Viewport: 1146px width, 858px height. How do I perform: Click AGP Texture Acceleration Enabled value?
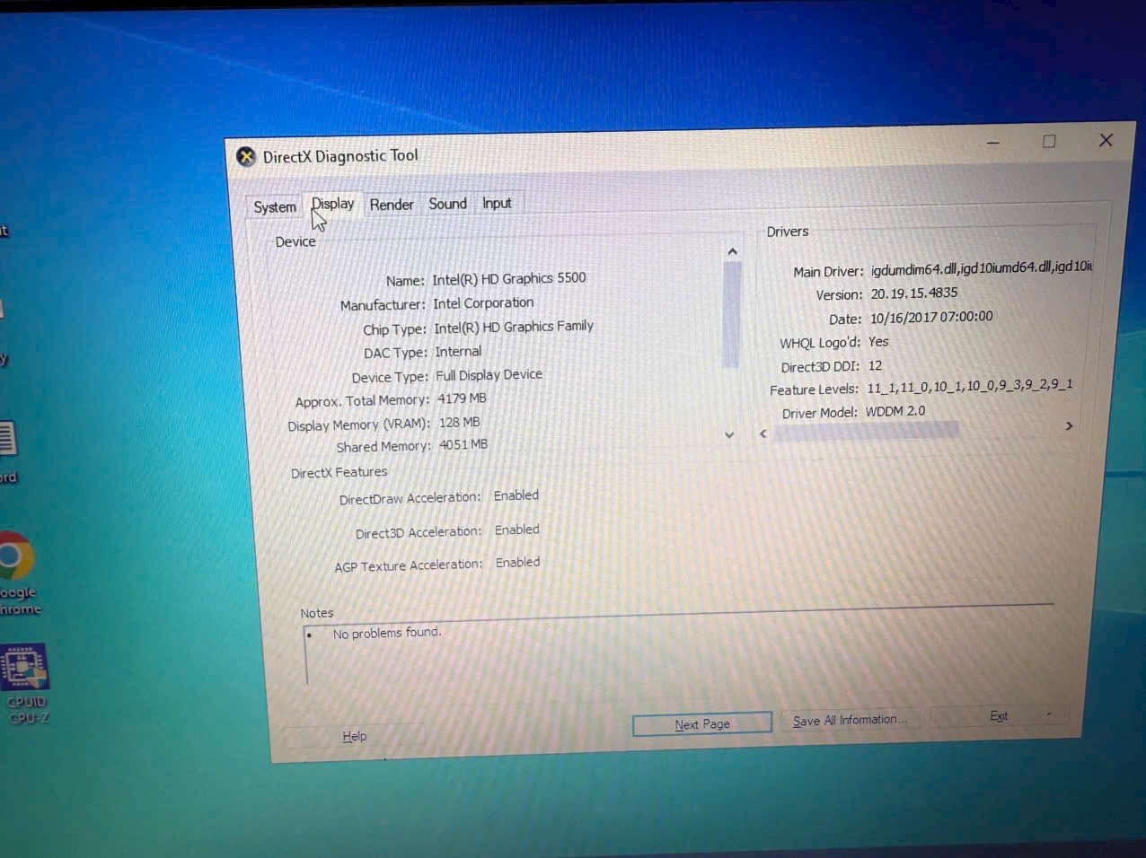tap(518, 563)
